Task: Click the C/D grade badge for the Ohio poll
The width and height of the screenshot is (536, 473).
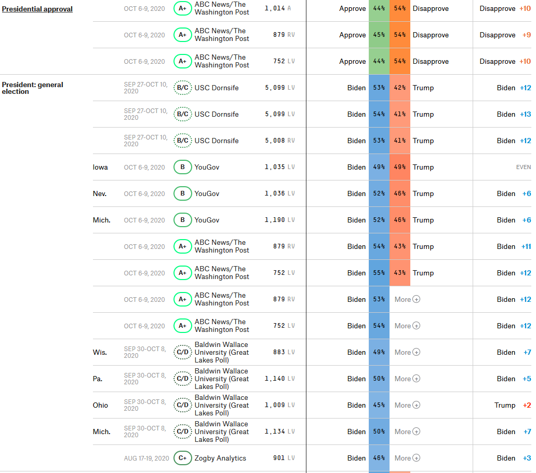Action: [x=182, y=405]
